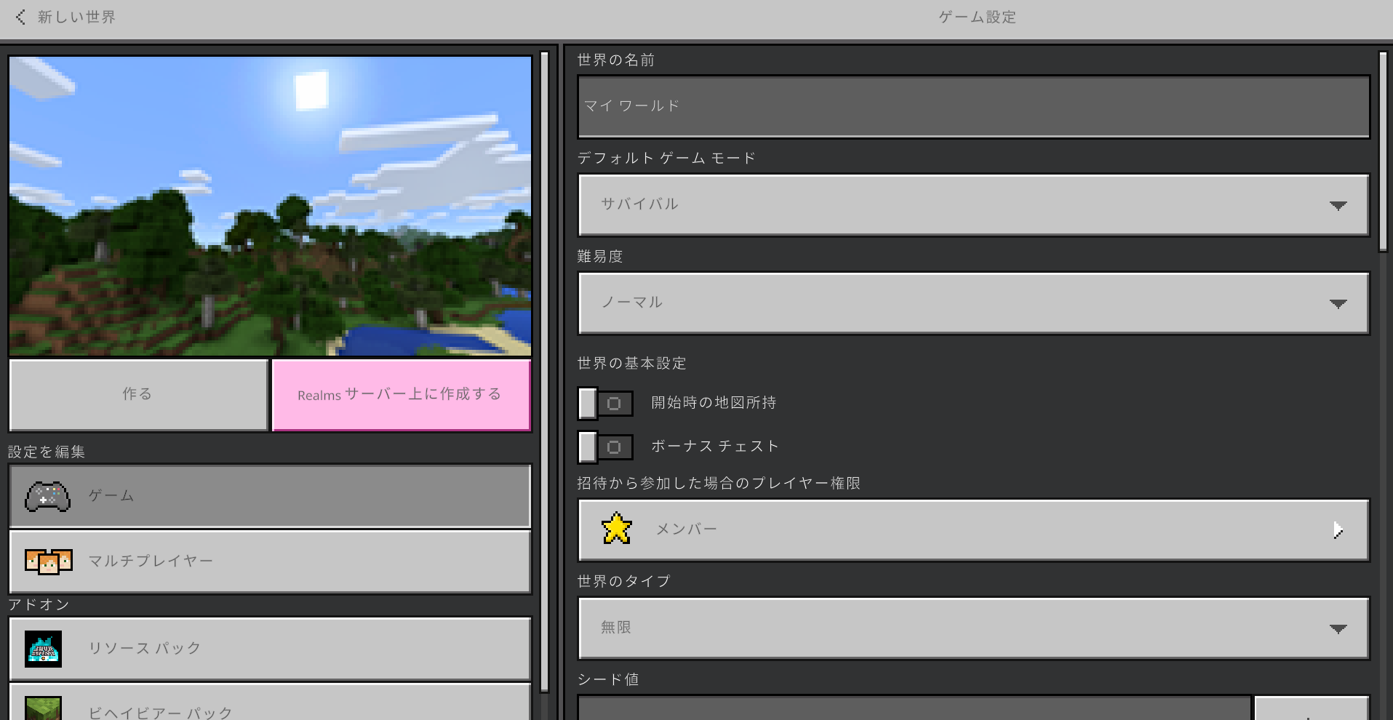Click the yellow star member icon
The image size is (1393, 720).
(617, 529)
